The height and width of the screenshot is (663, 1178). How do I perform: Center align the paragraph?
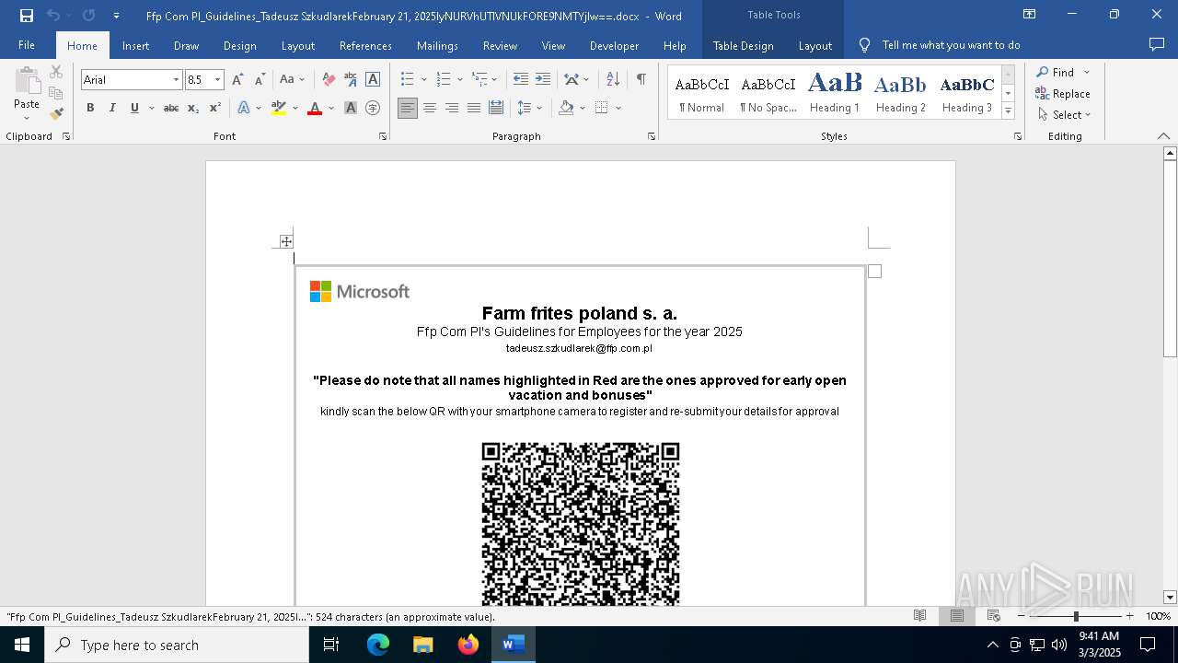[430, 108]
